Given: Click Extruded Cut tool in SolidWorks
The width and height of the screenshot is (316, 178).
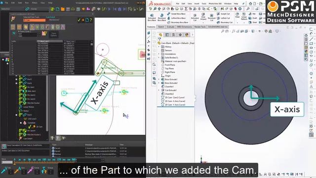Looking at the screenshot, I should 195,18.
